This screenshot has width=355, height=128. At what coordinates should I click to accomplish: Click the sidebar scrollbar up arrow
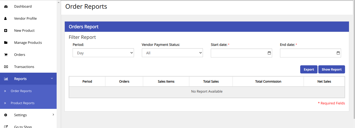point(58,2)
